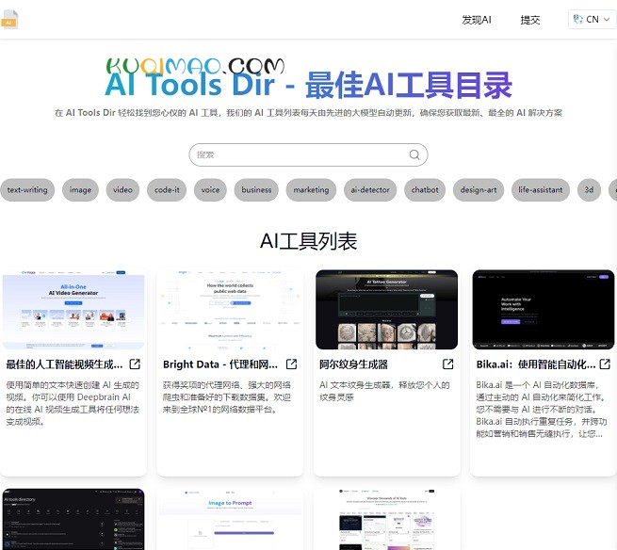The width and height of the screenshot is (617, 550).
Task: Select the voice category tag
Action: point(210,189)
